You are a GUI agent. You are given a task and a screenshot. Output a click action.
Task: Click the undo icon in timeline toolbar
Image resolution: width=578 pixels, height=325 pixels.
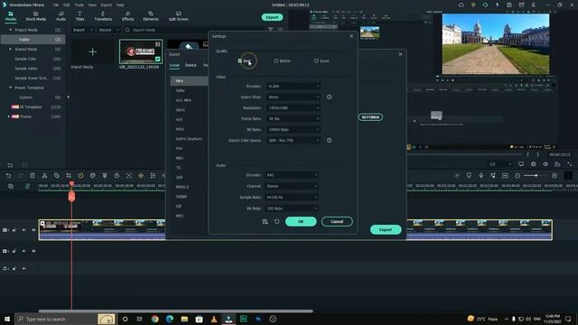(8, 176)
